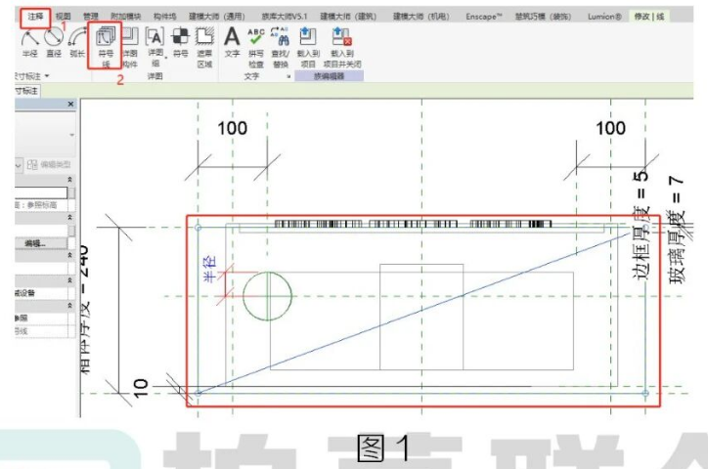The width and height of the screenshot is (708, 469).
Task: Select the left 100 dimension text
Action: tap(232, 129)
